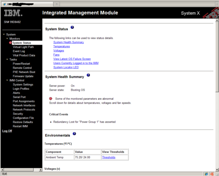The image size is (219, 176).
Task: Click the Log Off link
Action: pos(7,131)
